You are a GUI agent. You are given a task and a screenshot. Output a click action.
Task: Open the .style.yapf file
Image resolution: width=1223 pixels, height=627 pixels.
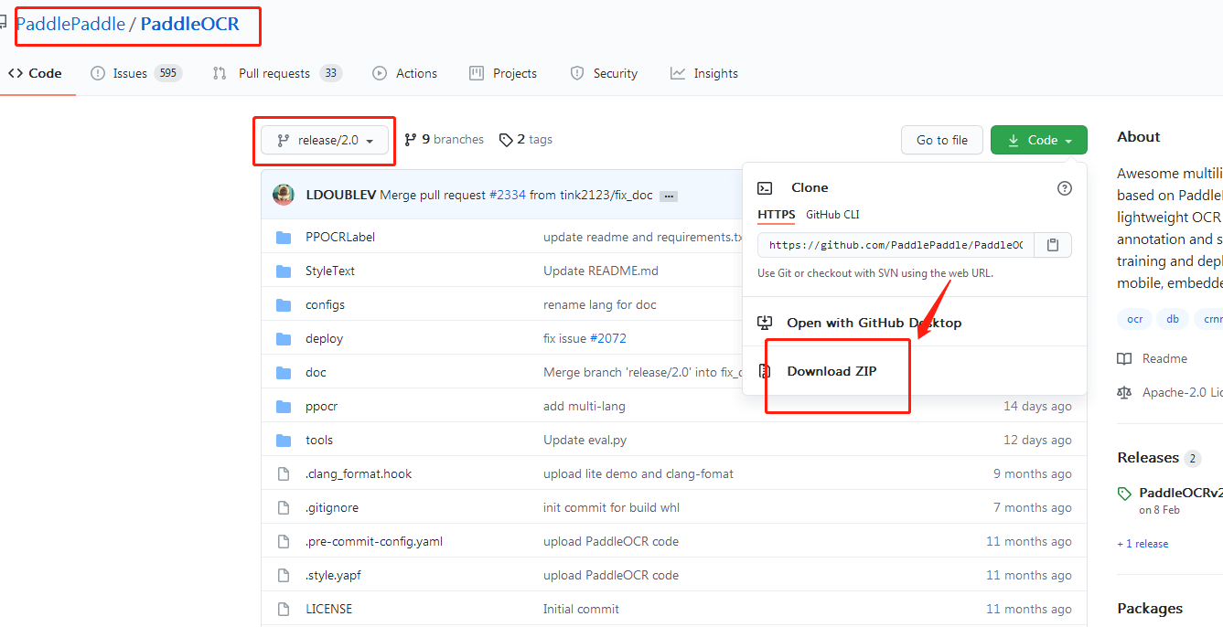[333, 575]
